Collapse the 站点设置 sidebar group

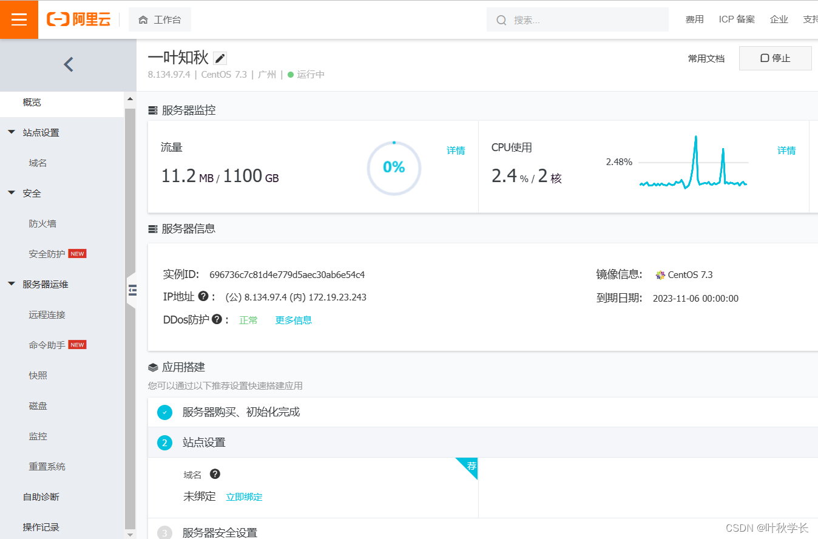[12, 132]
